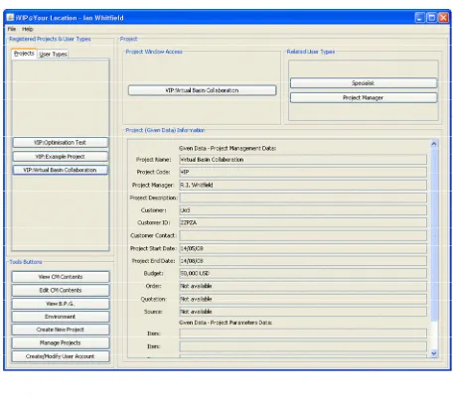
Task: Click the Order field
Action: pyautogui.click(x=303, y=286)
